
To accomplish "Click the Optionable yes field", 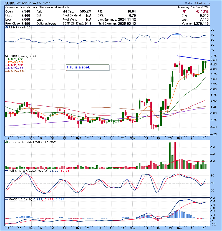I will point(46,24).
